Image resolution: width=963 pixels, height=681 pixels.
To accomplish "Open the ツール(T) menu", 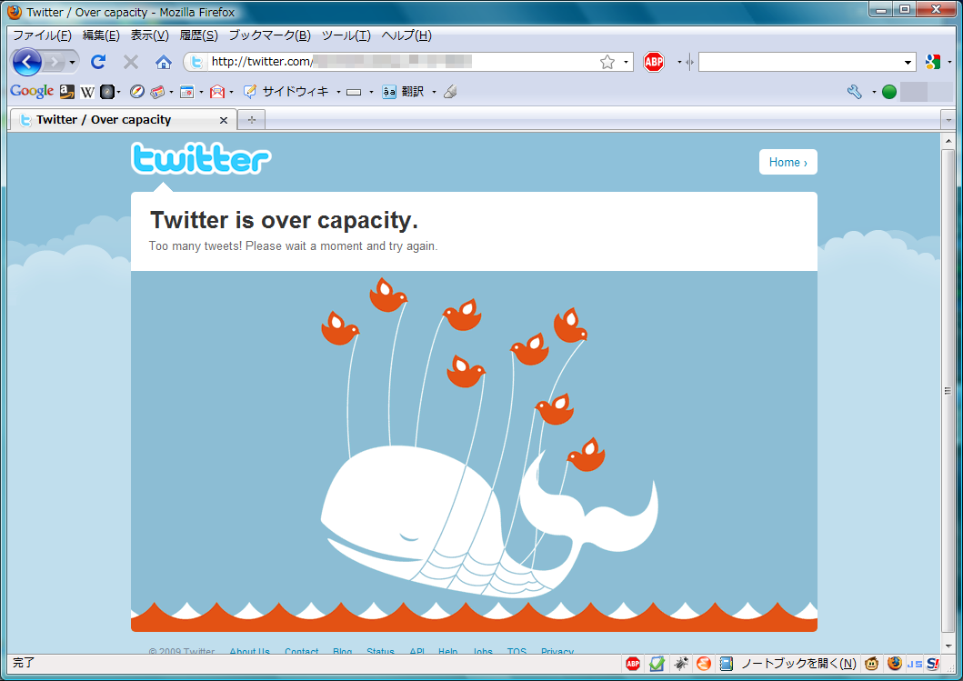I will [346, 35].
